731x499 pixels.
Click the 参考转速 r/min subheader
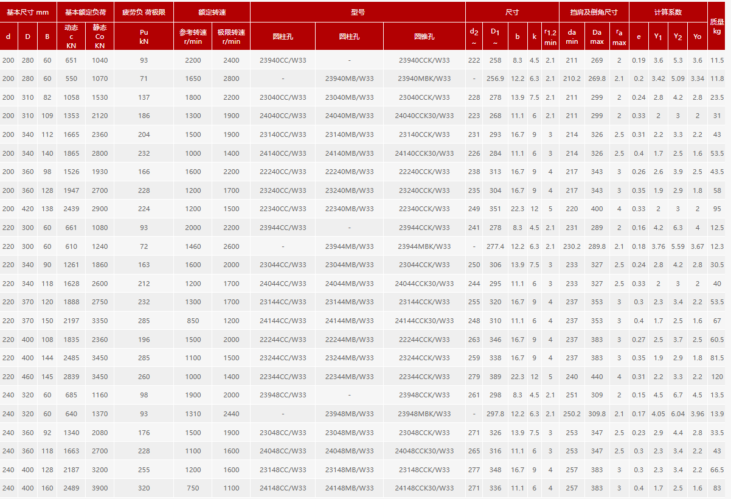[x=193, y=37]
